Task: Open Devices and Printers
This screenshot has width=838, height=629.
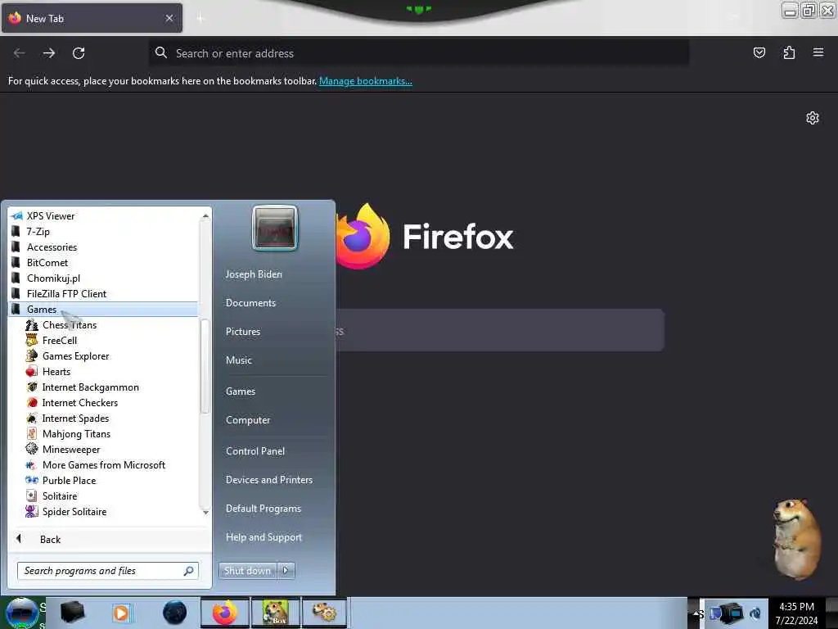Action: coord(268,480)
